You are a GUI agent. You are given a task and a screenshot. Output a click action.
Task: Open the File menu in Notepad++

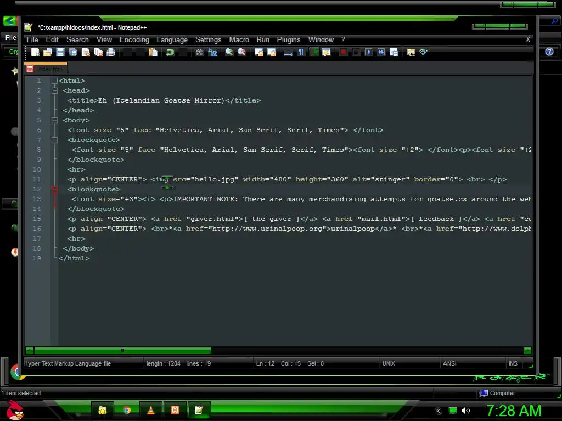[x=32, y=39]
